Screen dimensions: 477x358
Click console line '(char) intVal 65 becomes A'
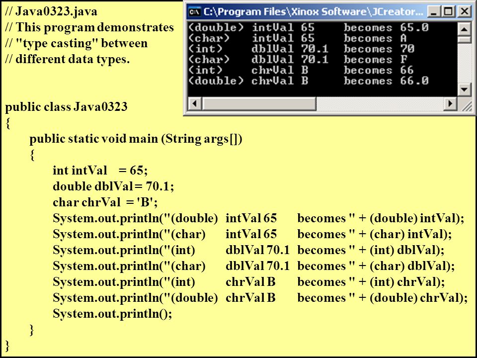[297, 38]
